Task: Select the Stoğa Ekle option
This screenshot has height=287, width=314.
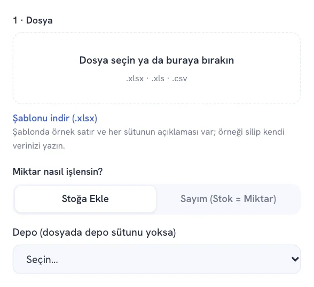Action: [85, 199]
